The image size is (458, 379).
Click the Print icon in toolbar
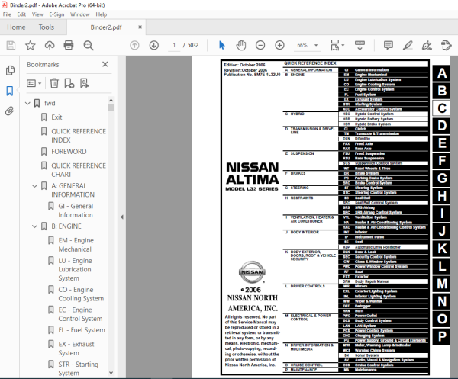[69, 45]
